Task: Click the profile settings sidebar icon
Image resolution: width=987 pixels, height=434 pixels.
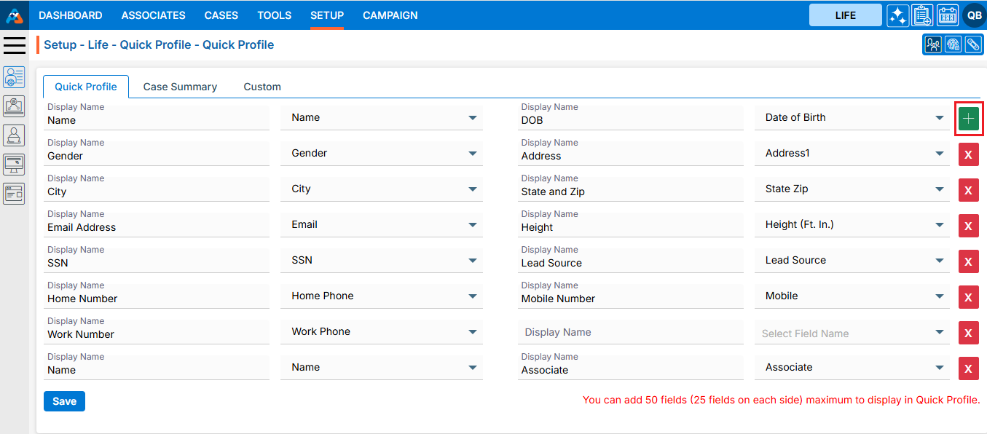Action: [x=14, y=77]
